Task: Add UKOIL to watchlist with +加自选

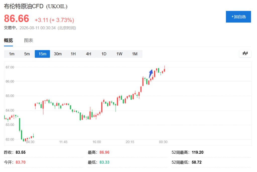Action: [238, 17]
